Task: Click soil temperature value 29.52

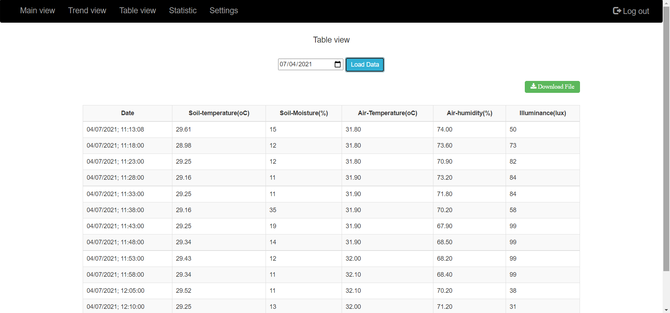Action: pyautogui.click(x=184, y=291)
